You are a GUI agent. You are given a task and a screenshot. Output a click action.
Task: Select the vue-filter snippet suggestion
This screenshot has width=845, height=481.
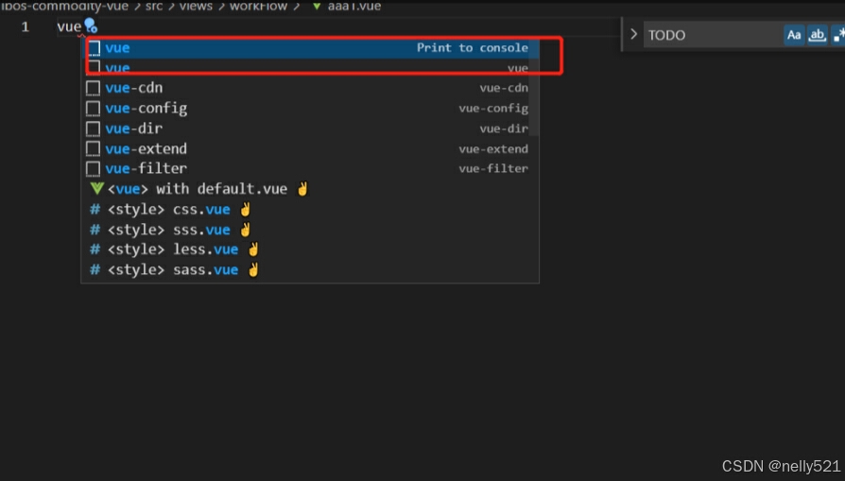(310, 168)
